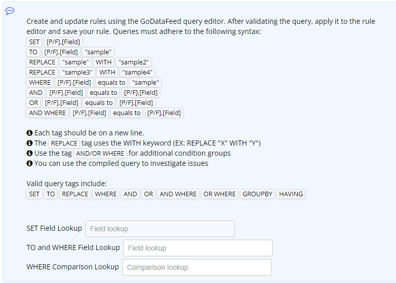Viewport: 396px width, 283px height.
Task: Click the AND/OR WHERE tag in the tips
Action: click(x=100, y=153)
